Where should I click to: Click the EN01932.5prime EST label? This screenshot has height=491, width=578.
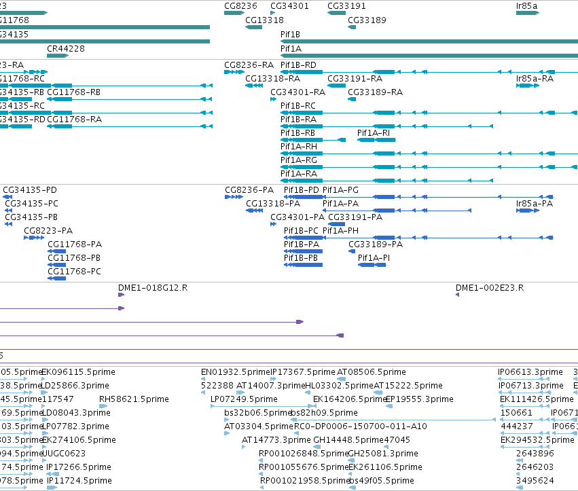tap(236, 372)
